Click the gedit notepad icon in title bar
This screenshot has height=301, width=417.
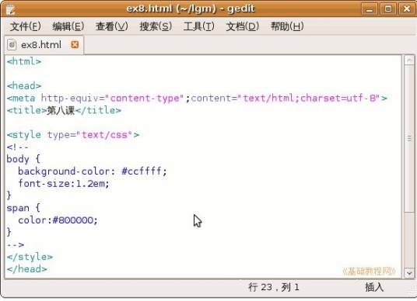(x=11, y=9)
